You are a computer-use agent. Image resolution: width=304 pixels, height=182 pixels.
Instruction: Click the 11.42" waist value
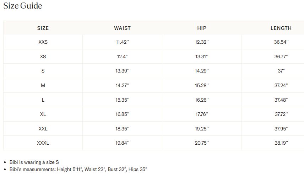coord(122,42)
